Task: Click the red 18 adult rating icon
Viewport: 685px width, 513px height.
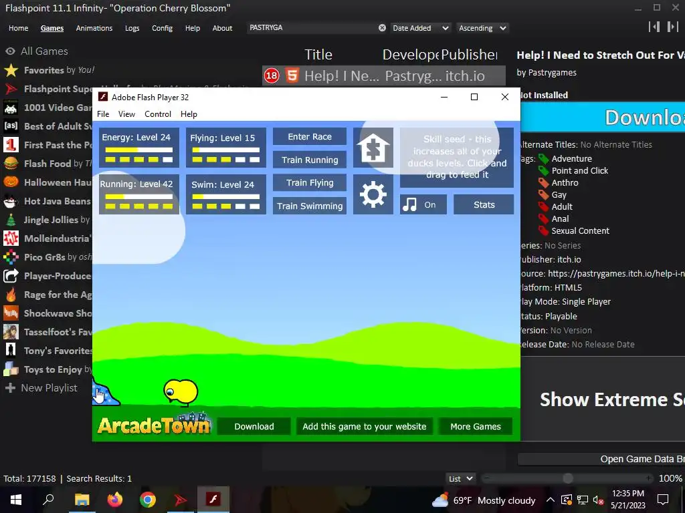Action: coord(272,76)
